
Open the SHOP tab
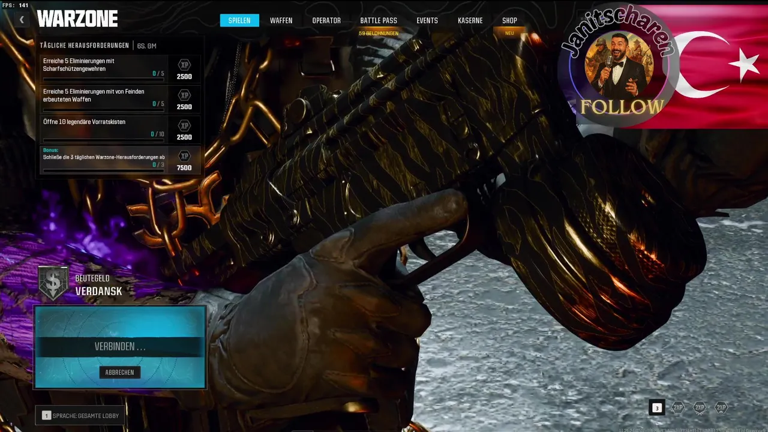509,20
